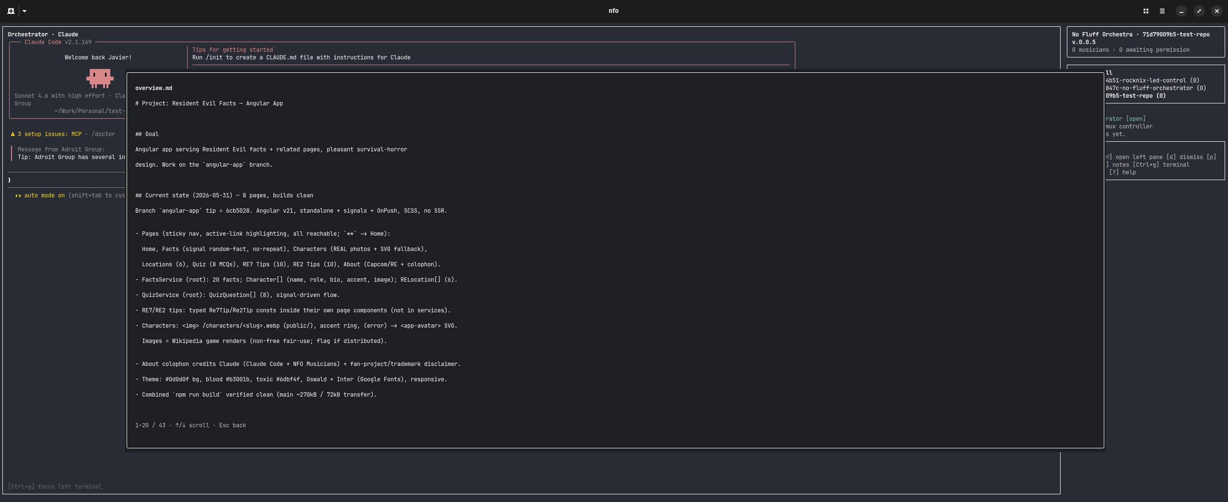Click 'Combined npm run build verified clean' line

pyautogui.click(x=256, y=395)
